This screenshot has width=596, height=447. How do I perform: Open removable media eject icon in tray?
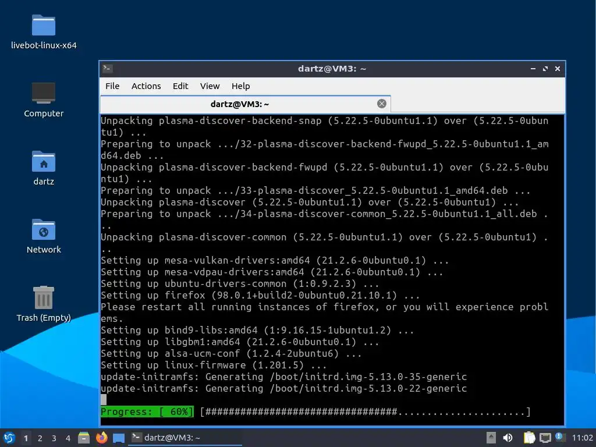click(x=491, y=438)
